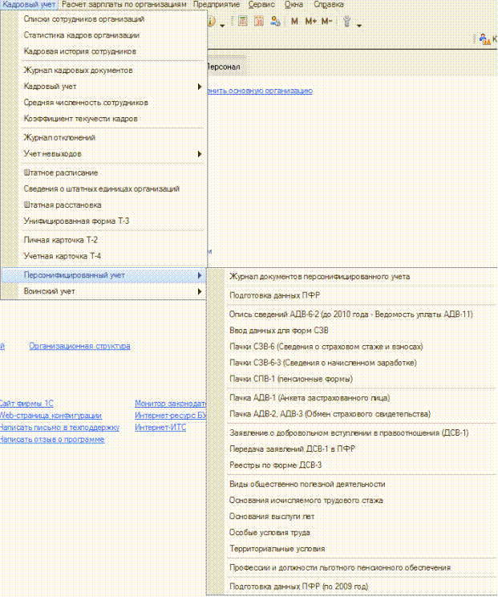
Task: Select Особые условия труда
Action: [x=352, y=533]
